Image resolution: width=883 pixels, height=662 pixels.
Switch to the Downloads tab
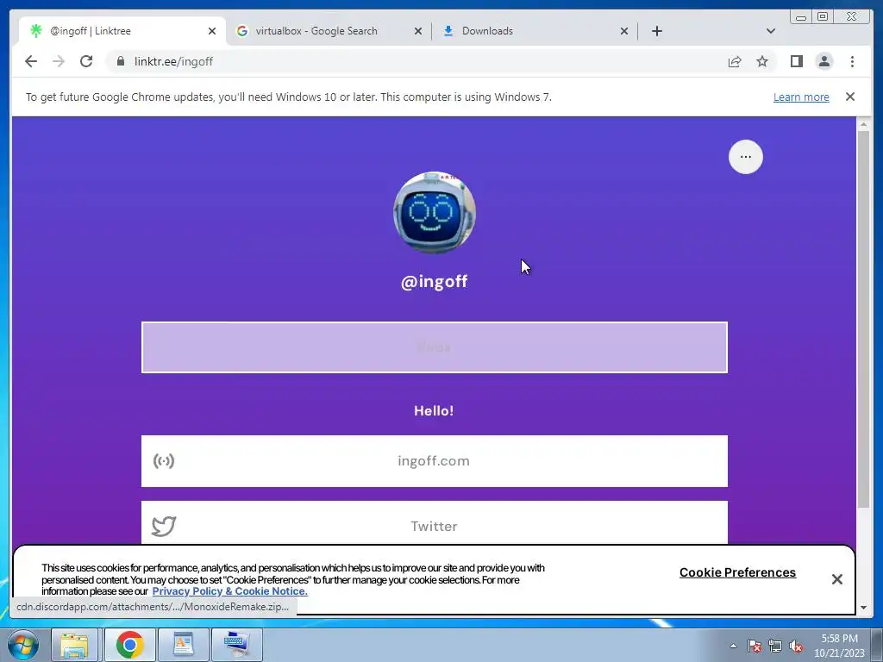pyautogui.click(x=534, y=31)
